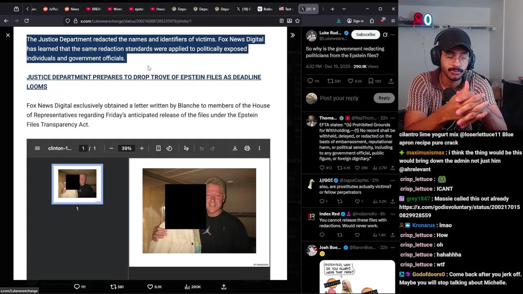
Task: Toggle browser reader view
Action: coord(282,21)
